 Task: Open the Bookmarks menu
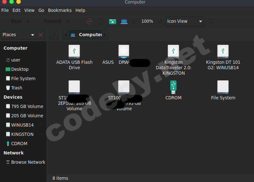60,10
